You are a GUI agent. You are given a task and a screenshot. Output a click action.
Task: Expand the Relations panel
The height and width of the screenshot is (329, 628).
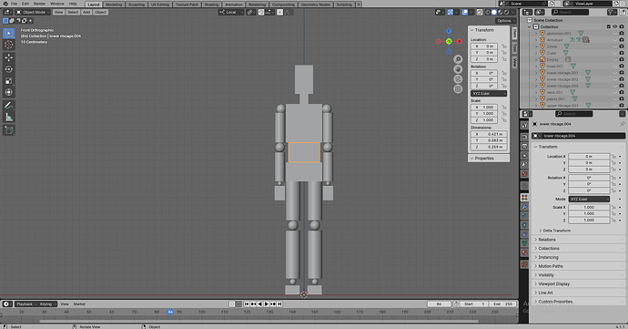(x=547, y=240)
